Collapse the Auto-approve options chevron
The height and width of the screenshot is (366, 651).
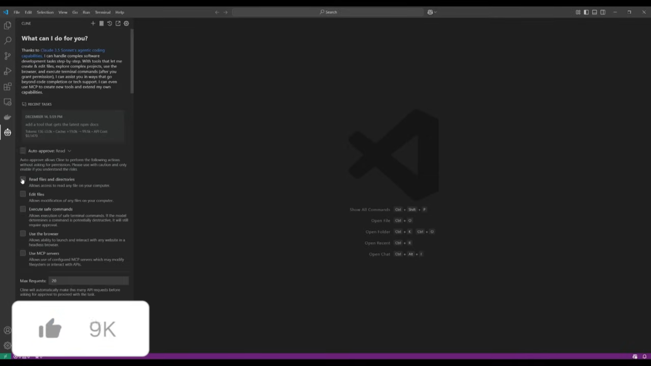point(69,151)
